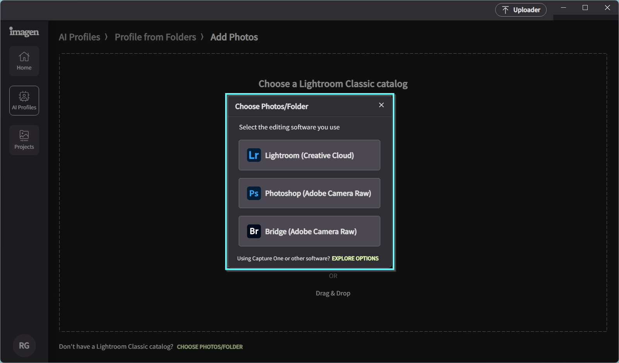This screenshot has width=619, height=363.
Task: Go to Profile from Folders breadcrumb
Action: pos(156,37)
